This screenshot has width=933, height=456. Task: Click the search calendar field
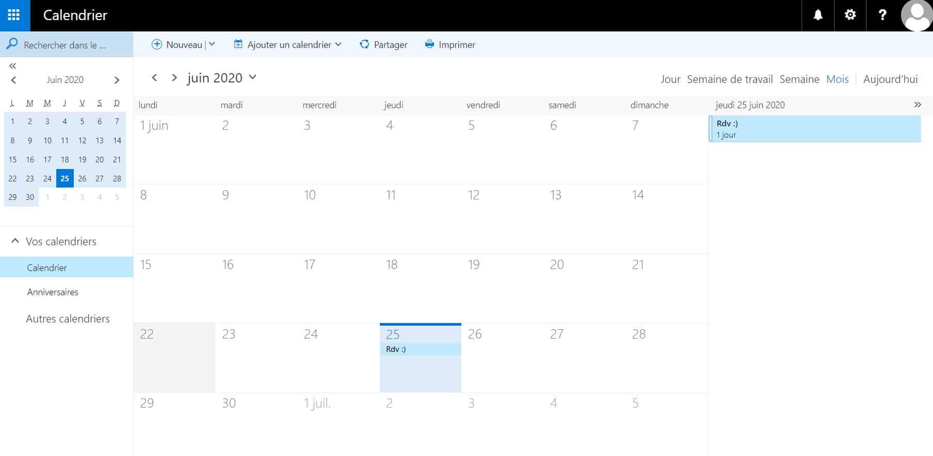pos(65,45)
